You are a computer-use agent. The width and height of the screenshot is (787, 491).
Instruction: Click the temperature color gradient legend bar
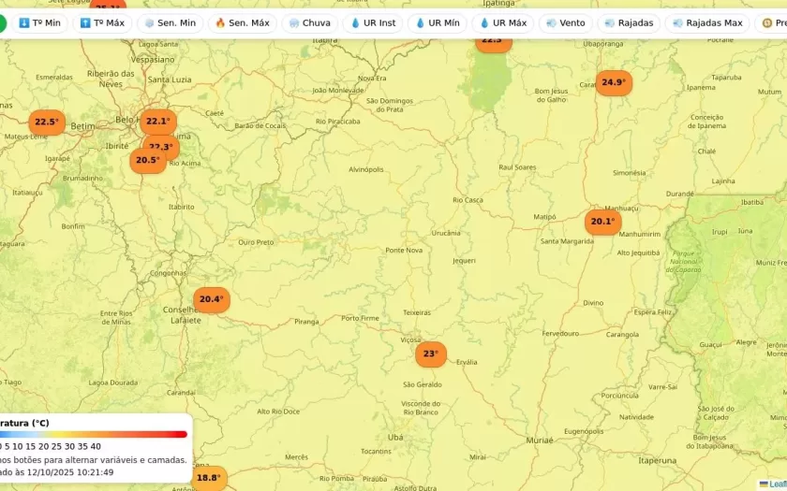94,434
